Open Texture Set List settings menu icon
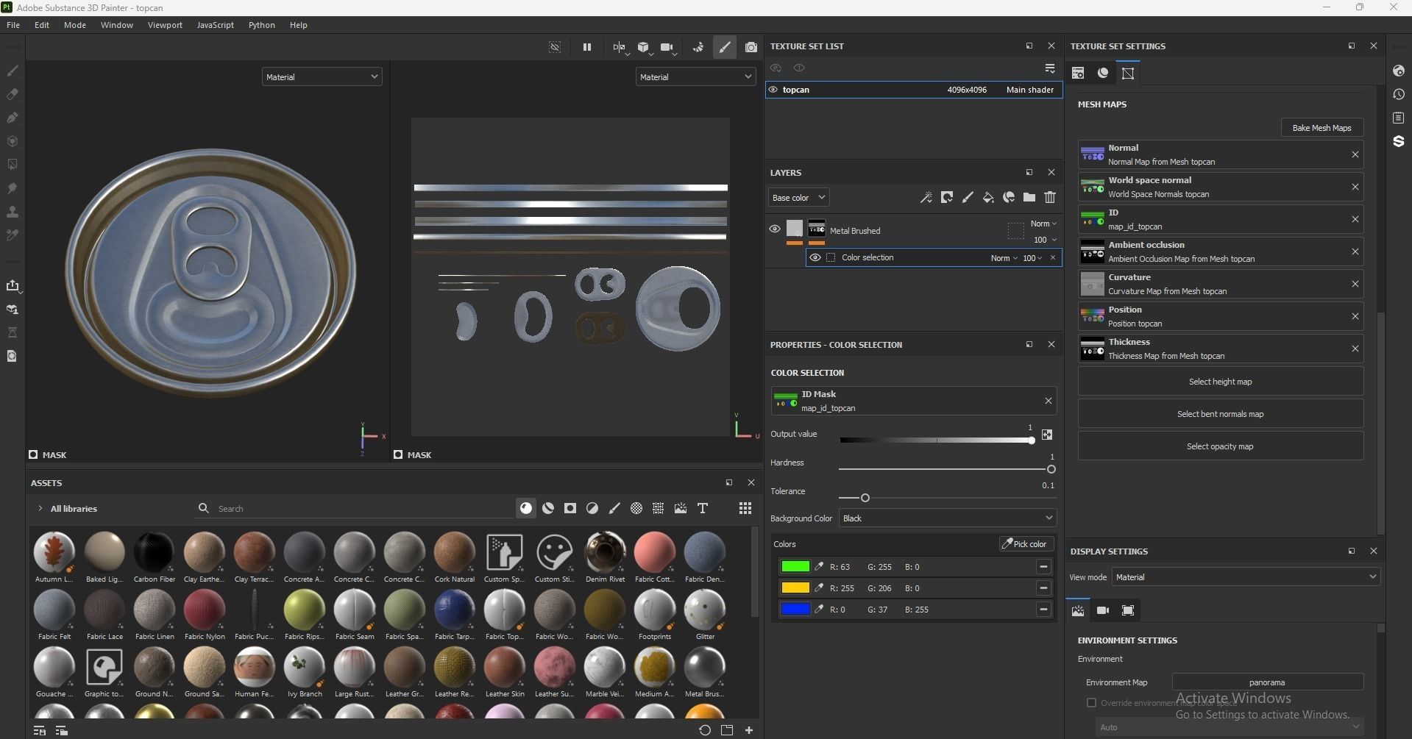The image size is (1412, 739). (1050, 68)
